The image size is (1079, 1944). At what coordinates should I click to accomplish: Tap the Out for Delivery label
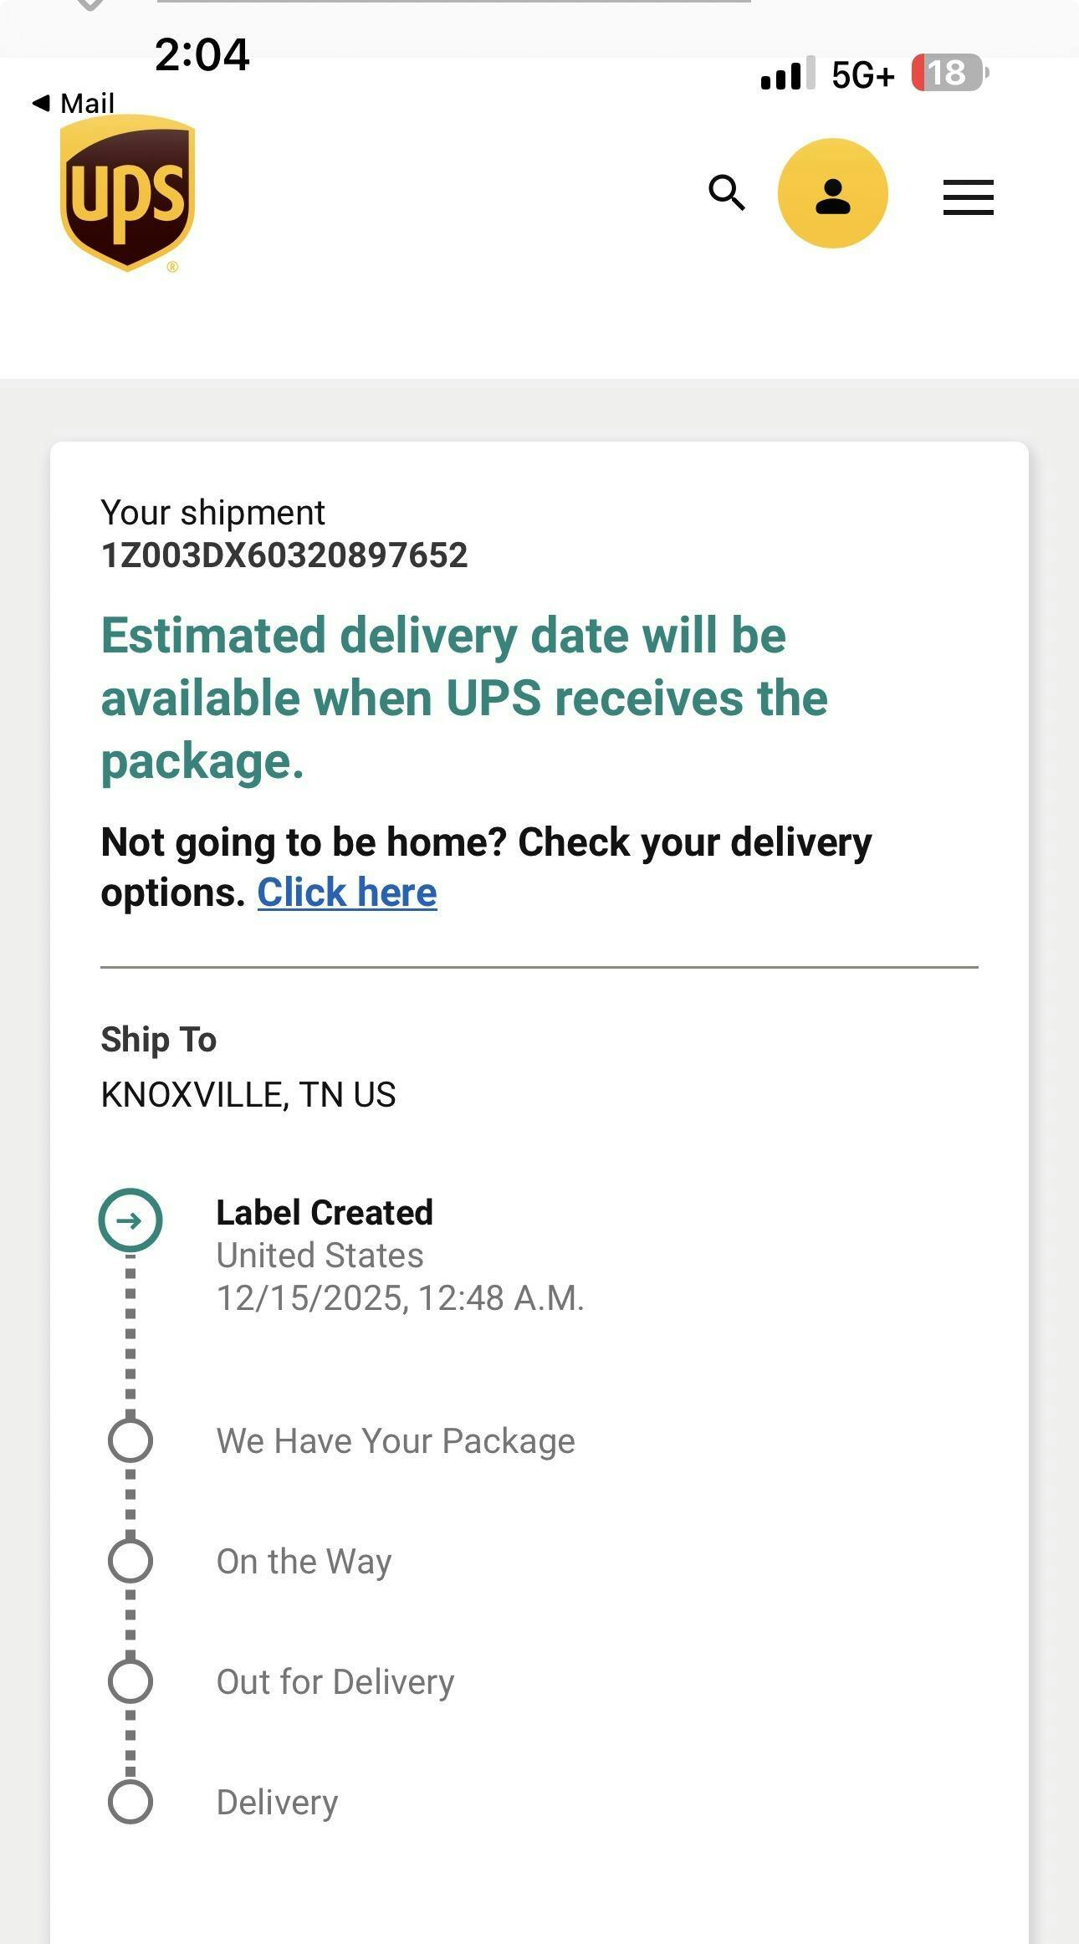(335, 1682)
